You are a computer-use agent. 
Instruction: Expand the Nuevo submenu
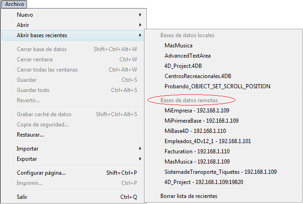[x=25, y=15]
